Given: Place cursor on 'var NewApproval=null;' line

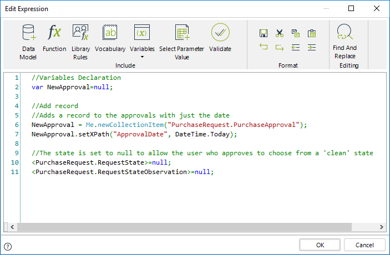Looking at the screenshot, I should (x=72, y=87).
